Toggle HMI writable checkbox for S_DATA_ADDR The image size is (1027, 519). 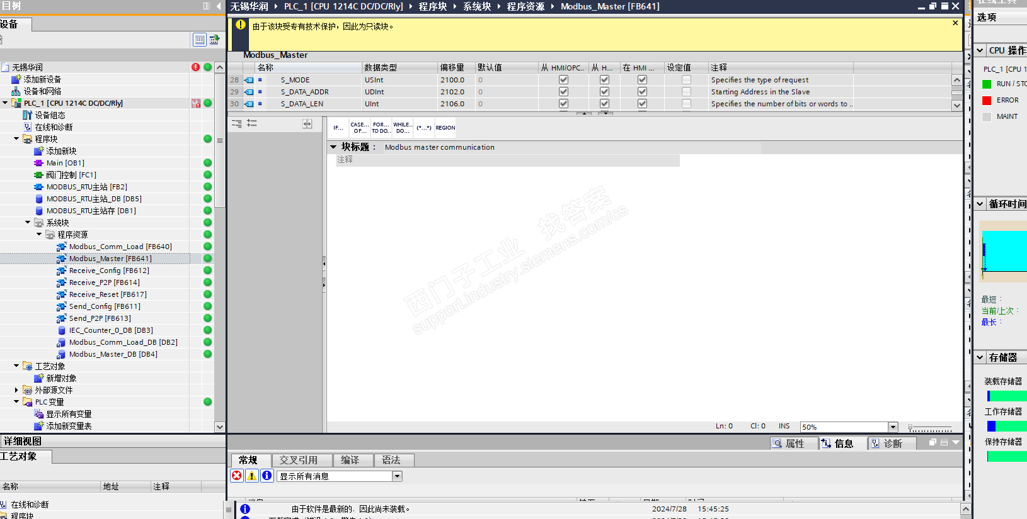[604, 92]
